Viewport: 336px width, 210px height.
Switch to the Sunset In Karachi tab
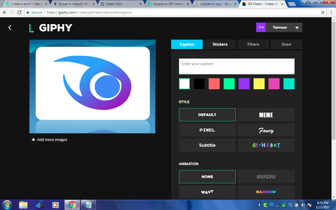pyautogui.click(x=73, y=4)
